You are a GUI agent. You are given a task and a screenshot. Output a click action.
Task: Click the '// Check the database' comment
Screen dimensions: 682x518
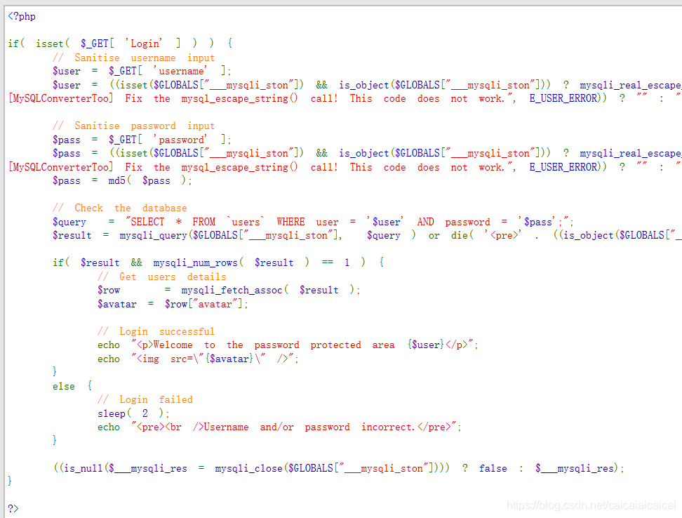[x=119, y=208]
